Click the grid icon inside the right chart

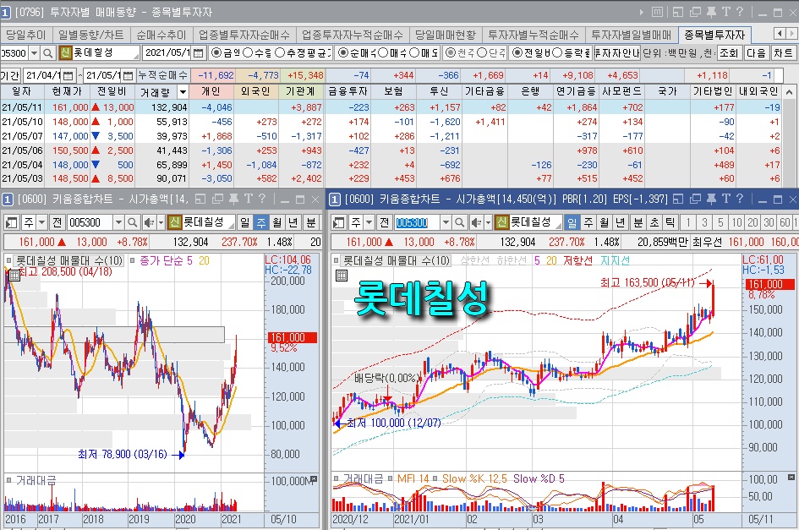pyautogui.click(x=342, y=276)
